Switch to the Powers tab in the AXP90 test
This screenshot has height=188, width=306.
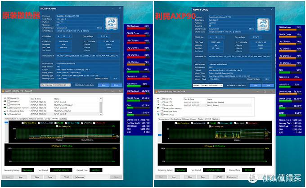[193, 119]
